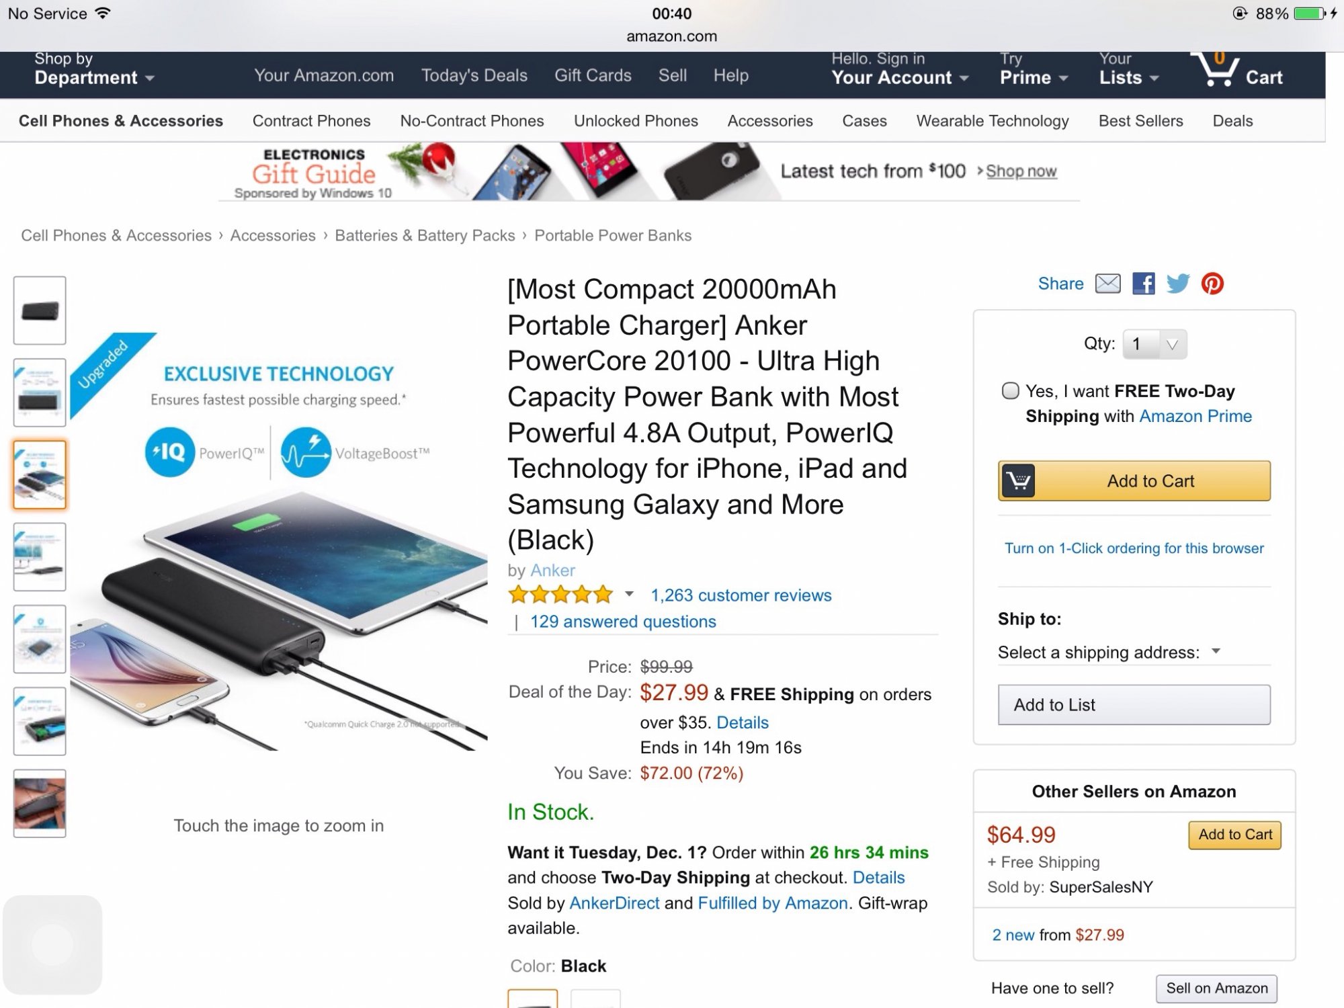Click the yellow Add to Cart button
Screen dimensions: 1344x1008
[1134, 480]
